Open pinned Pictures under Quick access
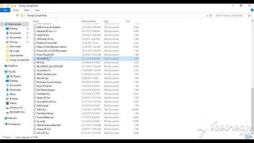 pos(14,42)
